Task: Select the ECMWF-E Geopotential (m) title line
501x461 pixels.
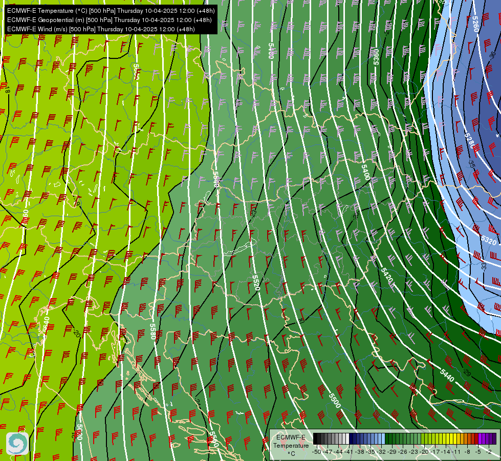Action: pyautogui.click(x=110, y=20)
